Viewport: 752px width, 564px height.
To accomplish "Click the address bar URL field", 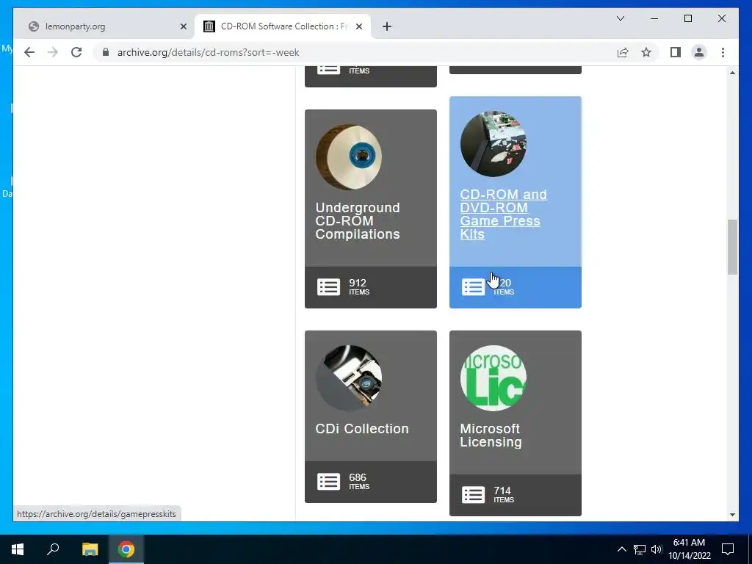I will coord(355,52).
